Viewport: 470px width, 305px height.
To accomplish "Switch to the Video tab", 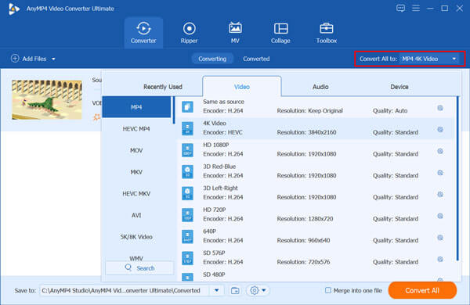I will pos(242,87).
